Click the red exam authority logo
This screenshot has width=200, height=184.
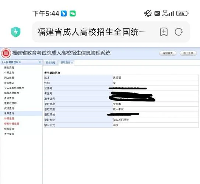pos(6,53)
